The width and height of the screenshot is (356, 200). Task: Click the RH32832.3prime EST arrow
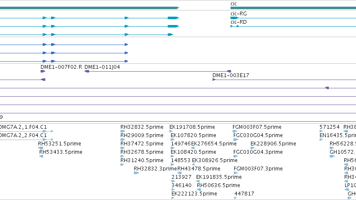pyautogui.click(x=136, y=173)
